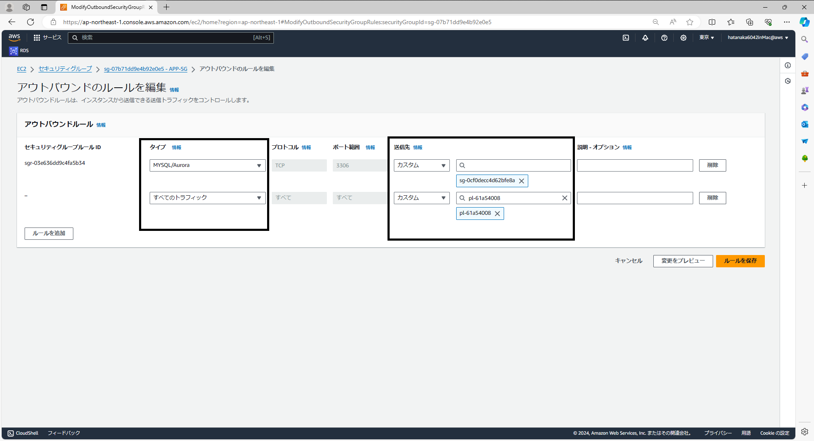Open 用語 footer link
The width and height of the screenshot is (814, 441).
[746, 433]
